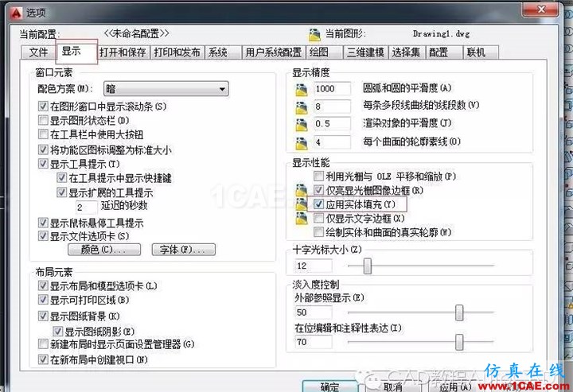Screen dimensions: 573x392
Task: Toggle 显示图纸阴影 checkbox
Action: [x=58, y=332]
